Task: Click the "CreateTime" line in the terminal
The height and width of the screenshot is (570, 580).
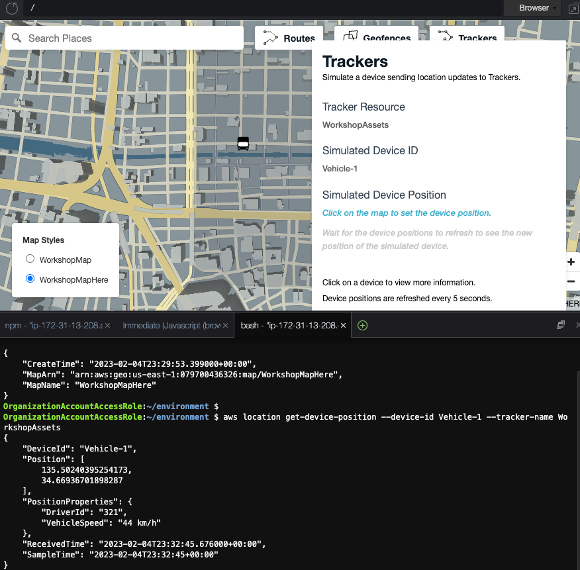Action: [x=140, y=364]
